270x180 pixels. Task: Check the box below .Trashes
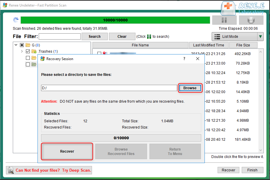[x=28, y=58]
